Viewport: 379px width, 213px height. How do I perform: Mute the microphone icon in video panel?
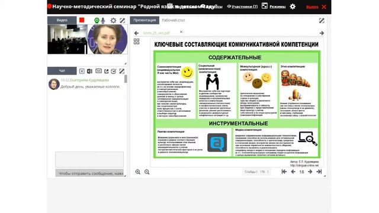[x=103, y=21]
